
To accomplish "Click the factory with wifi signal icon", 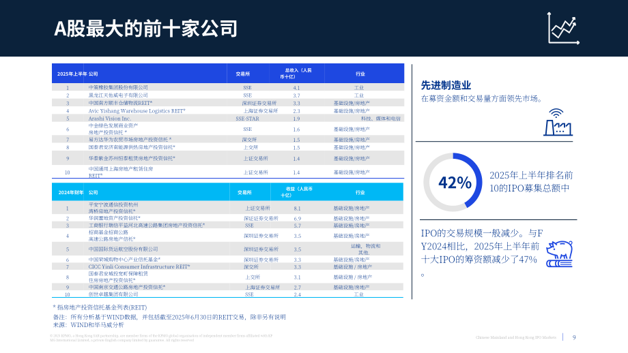I will coord(558,122).
